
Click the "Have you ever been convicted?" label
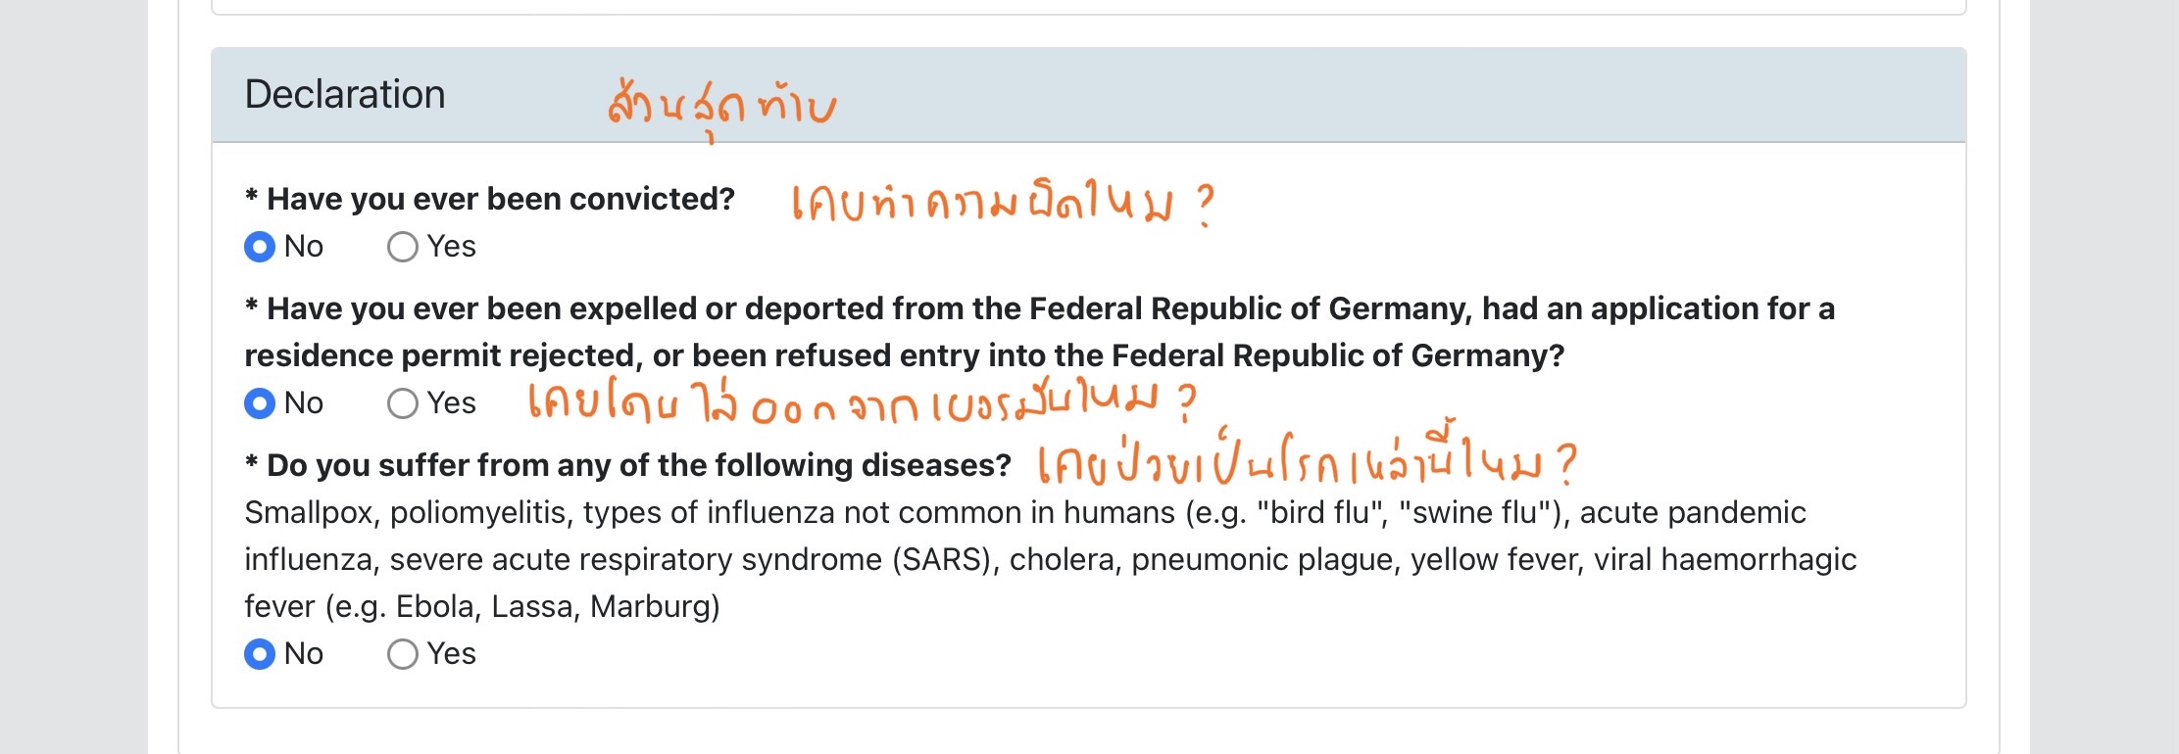[x=500, y=200]
